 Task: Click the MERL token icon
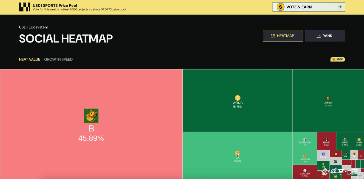323,154
